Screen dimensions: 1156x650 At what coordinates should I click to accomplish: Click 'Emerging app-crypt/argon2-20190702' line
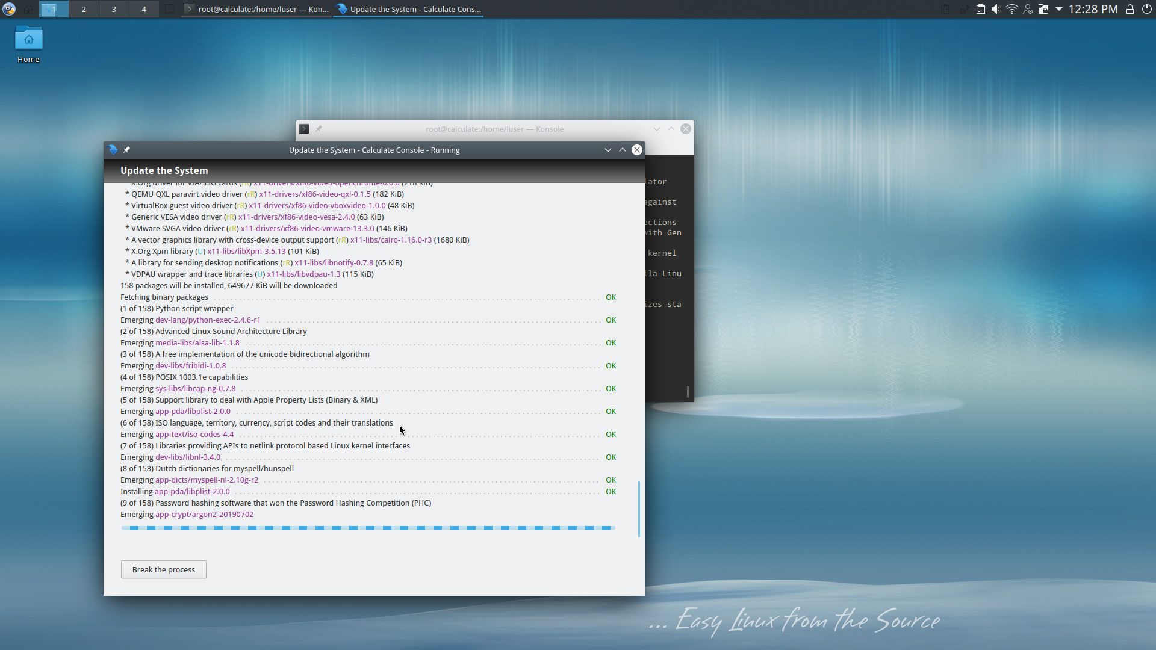(187, 514)
